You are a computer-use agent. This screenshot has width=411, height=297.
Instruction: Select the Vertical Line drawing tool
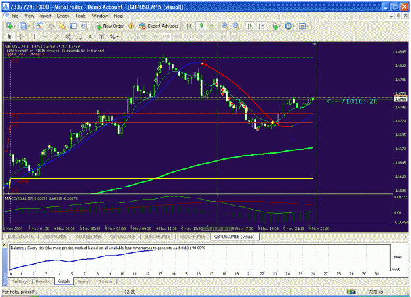(34, 37)
